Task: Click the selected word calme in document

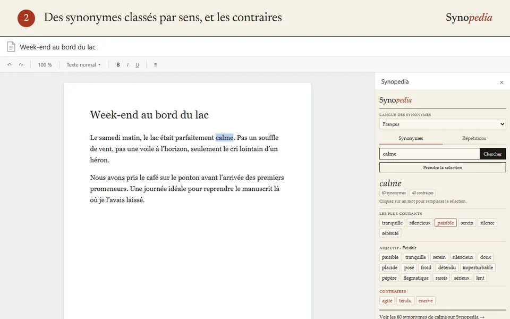Action: pos(224,138)
